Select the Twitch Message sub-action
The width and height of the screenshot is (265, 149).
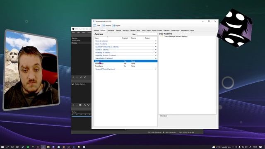[x=176, y=36]
